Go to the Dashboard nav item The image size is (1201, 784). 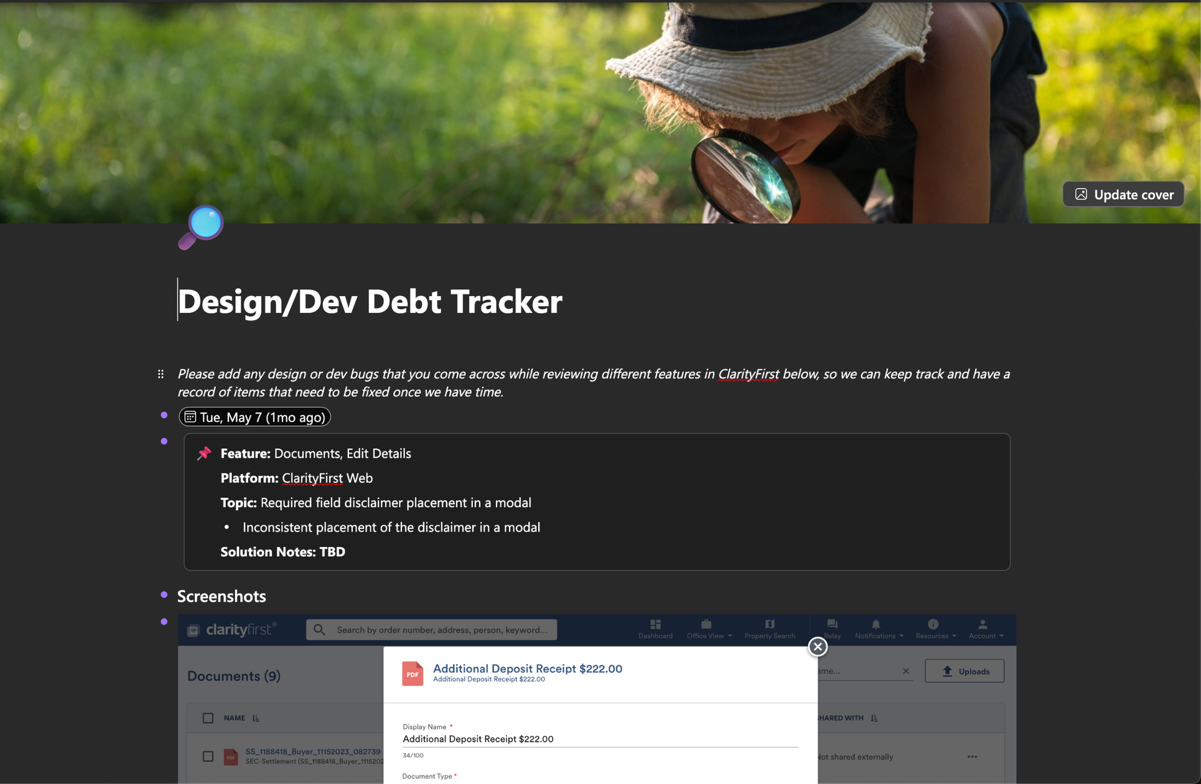coord(655,629)
